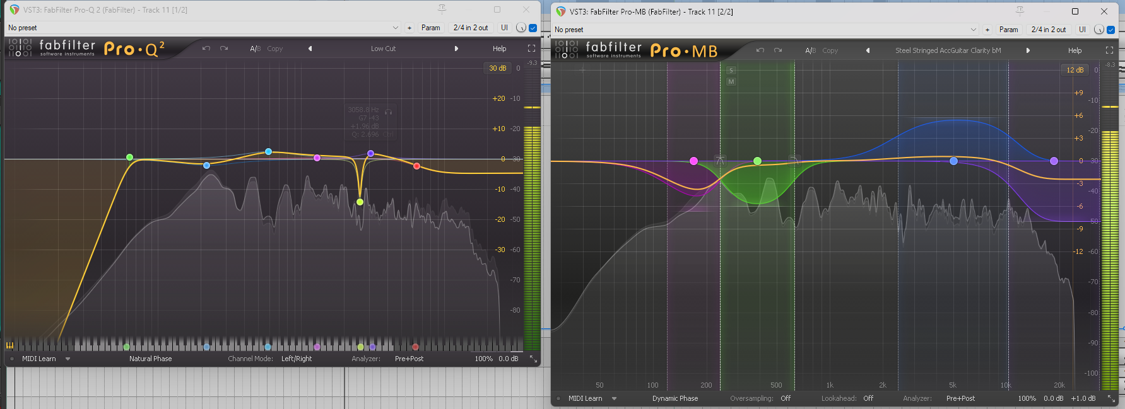The width and height of the screenshot is (1125, 409).
Task: Adjust +1.0 dB output level in Pro-MB
Action: click(x=1083, y=398)
